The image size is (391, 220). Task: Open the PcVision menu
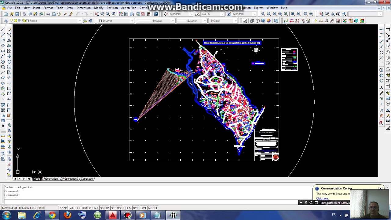pyautogui.click(x=112, y=8)
